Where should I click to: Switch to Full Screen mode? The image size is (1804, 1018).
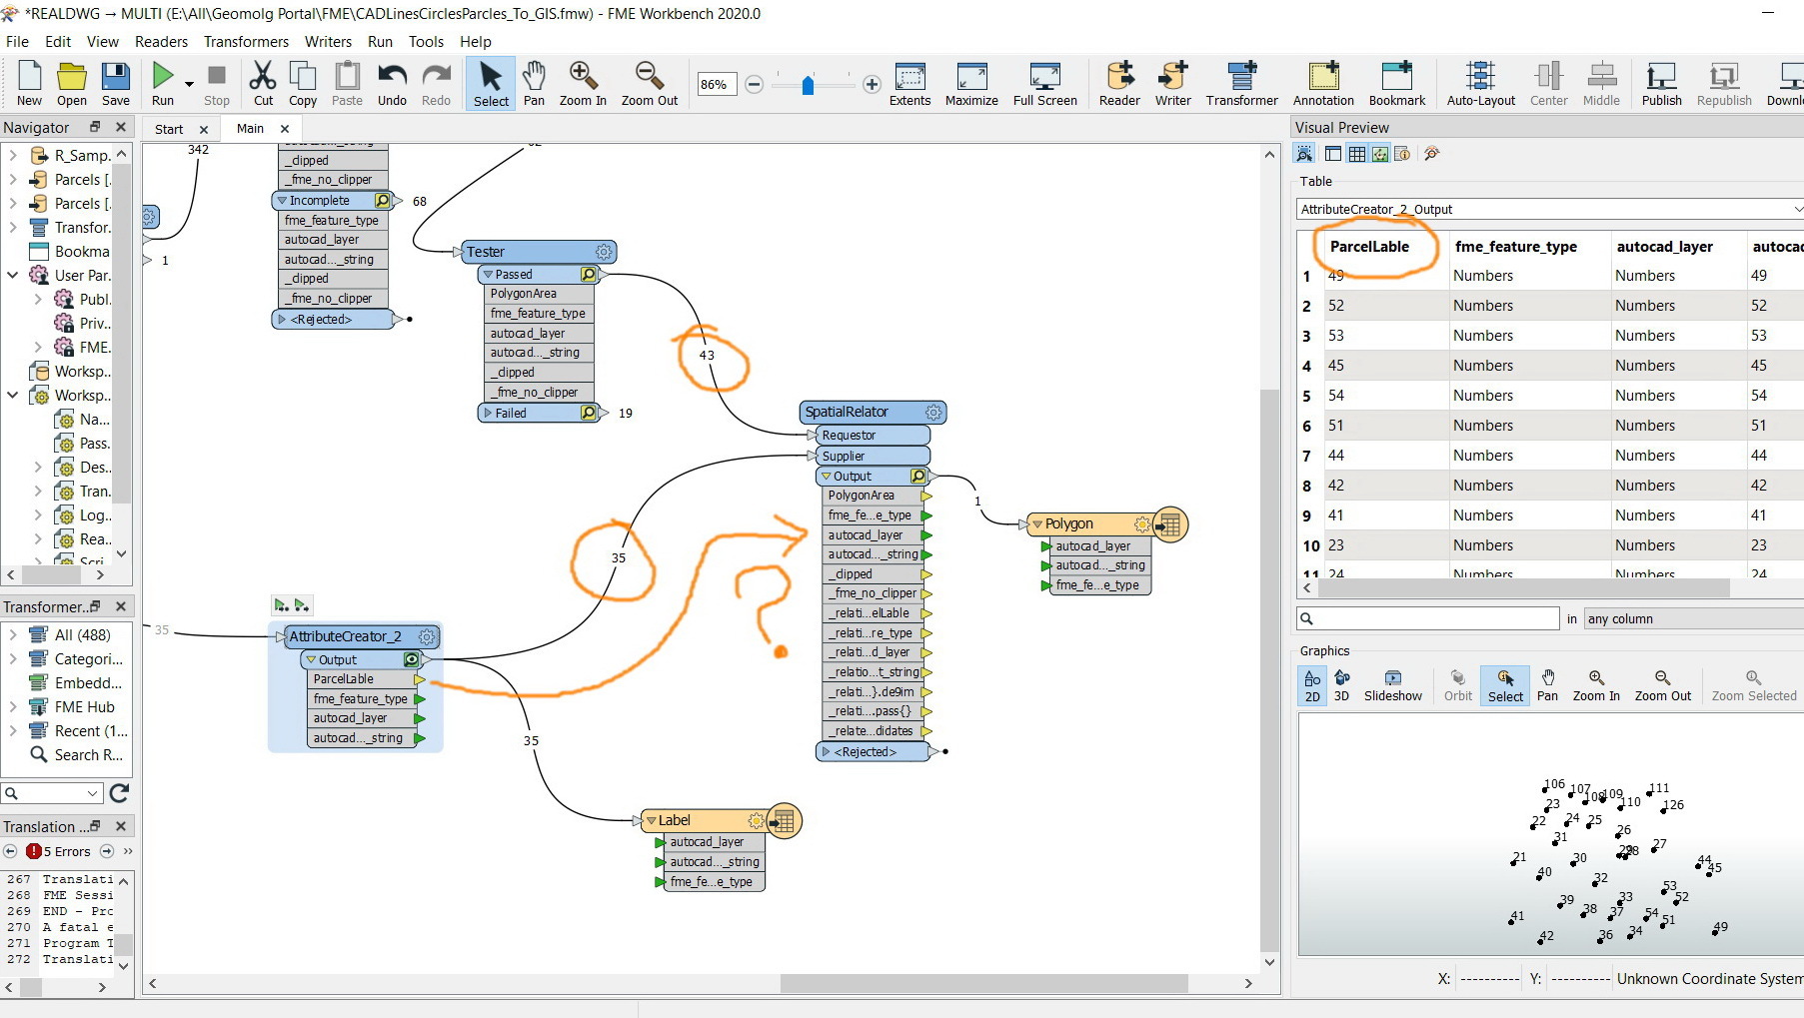1044,84
